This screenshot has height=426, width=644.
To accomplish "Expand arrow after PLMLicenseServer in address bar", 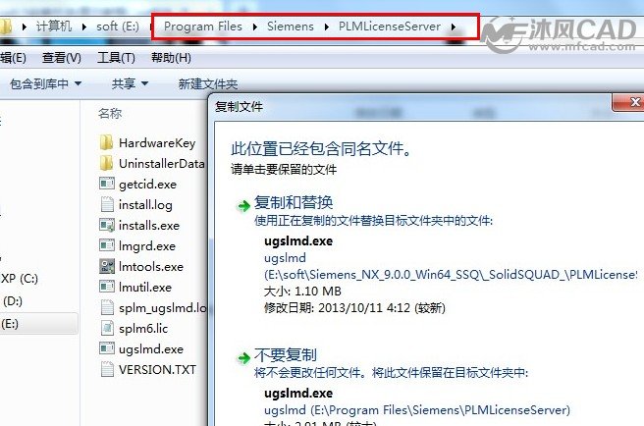I will pyautogui.click(x=454, y=27).
